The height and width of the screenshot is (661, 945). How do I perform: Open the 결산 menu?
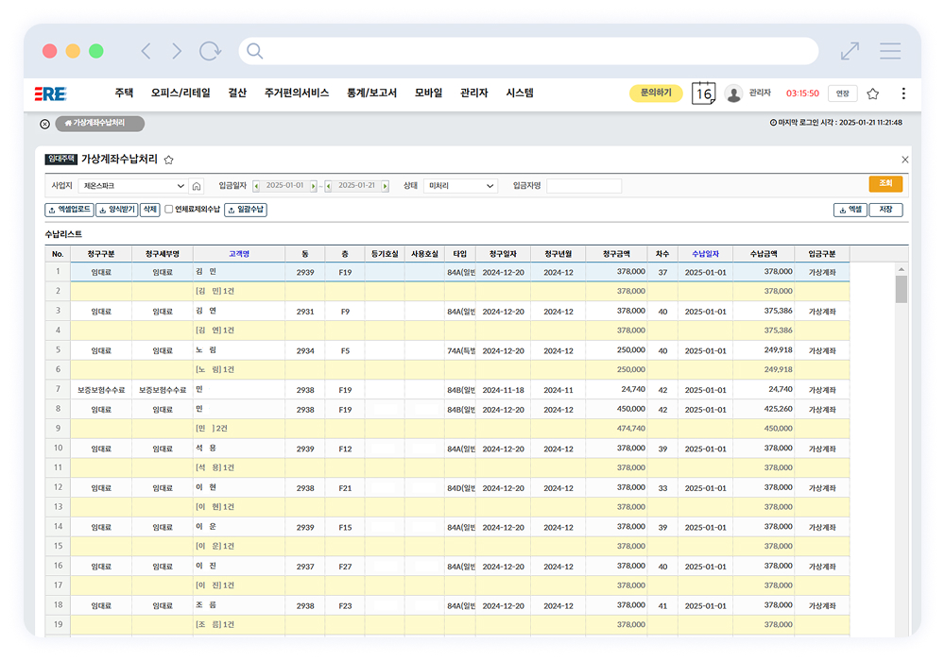pos(237,93)
